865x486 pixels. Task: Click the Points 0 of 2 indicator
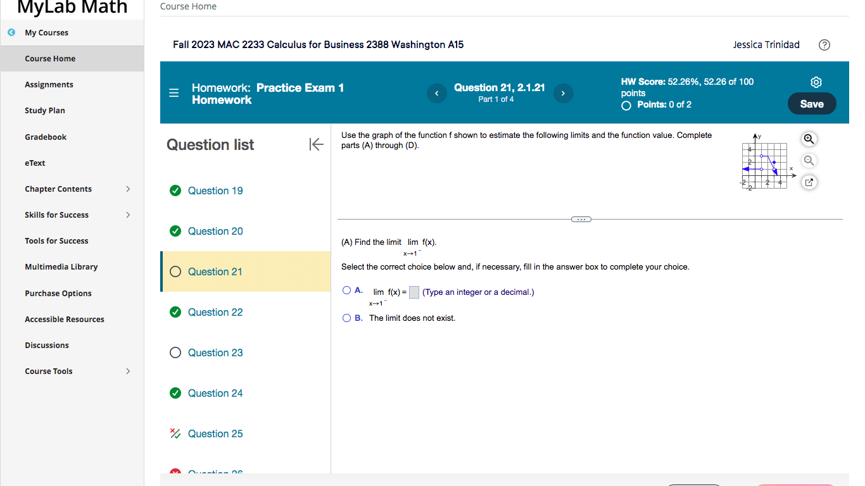657,104
